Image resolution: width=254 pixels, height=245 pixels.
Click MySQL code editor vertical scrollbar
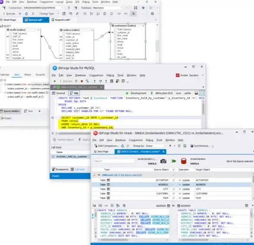tap(203, 109)
